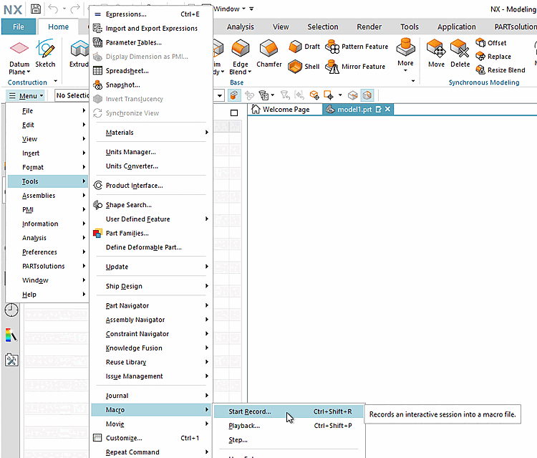Click the Undo arrow icon
Viewport: 537px width, 458px height.
(53, 9)
